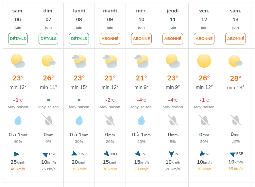The height and width of the screenshot is (187, 255).
Task: Click the west wind arrow for samedi 06
Action: [16, 154]
